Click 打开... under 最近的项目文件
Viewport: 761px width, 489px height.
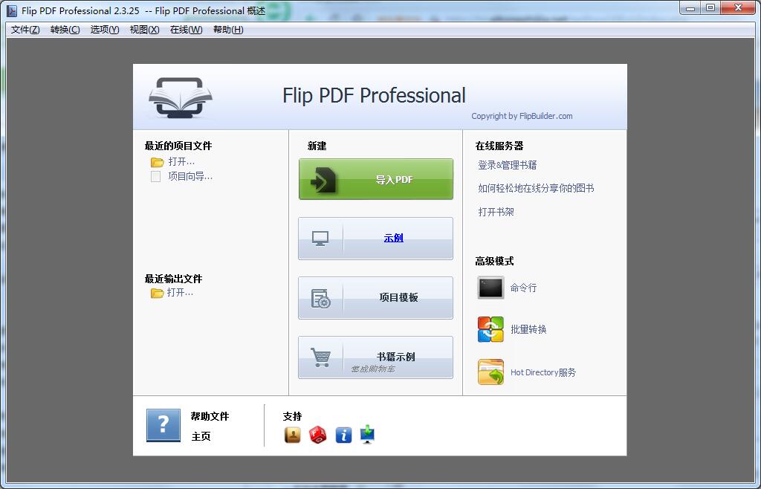[x=181, y=161]
